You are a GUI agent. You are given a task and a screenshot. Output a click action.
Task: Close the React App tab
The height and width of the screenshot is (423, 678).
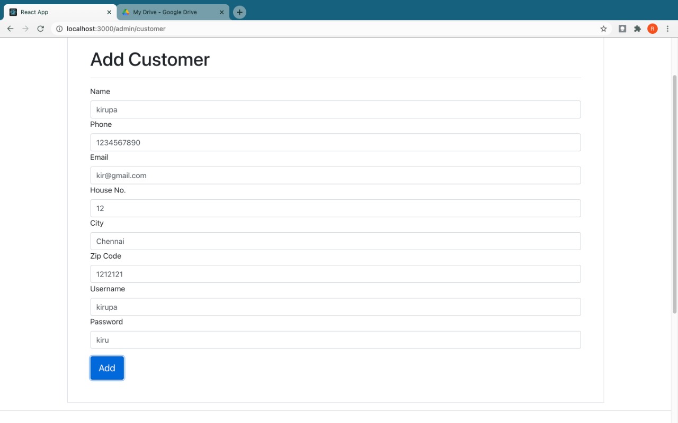pyautogui.click(x=109, y=12)
